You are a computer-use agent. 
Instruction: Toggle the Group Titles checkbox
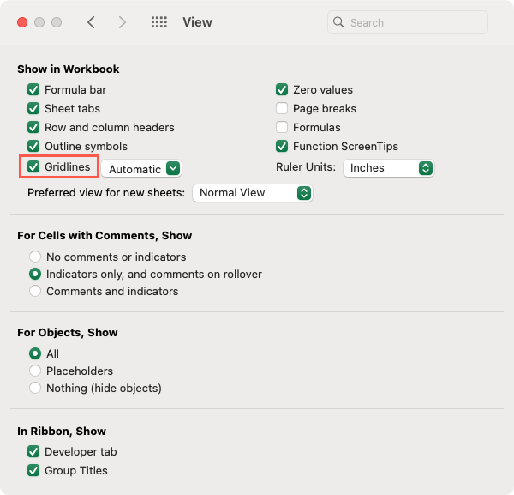point(33,470)
